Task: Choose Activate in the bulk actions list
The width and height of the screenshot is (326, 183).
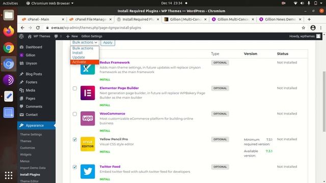Action: point(85,62)
